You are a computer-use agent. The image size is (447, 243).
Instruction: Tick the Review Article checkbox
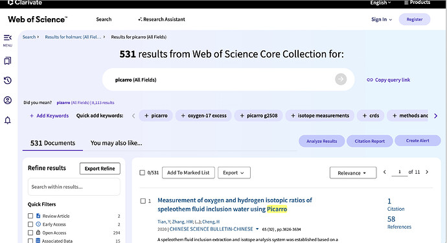point(30,216)
